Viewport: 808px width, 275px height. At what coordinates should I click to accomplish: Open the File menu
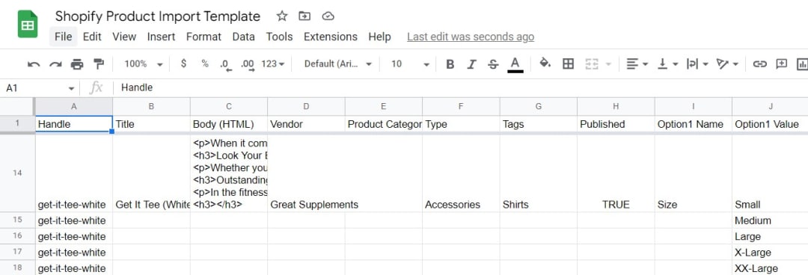pos(64,37)
